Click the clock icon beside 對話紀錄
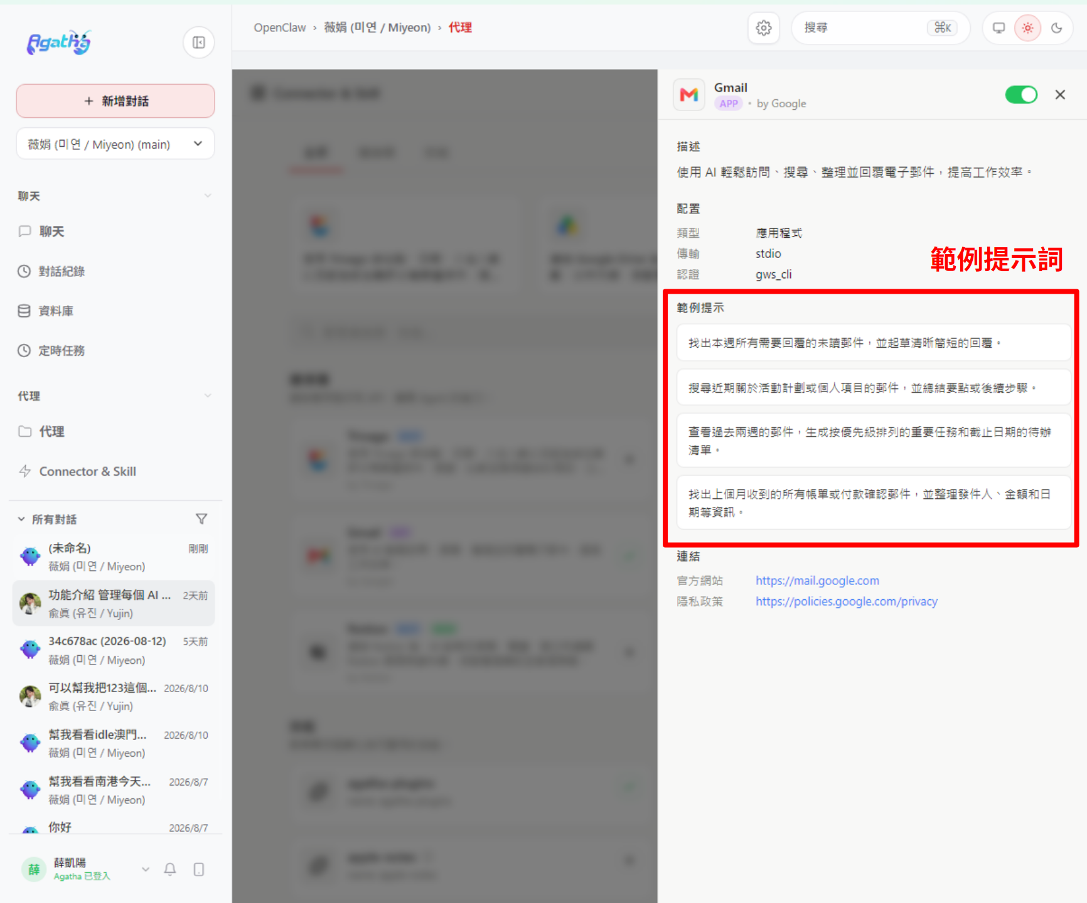 pyautogui.click(x=24, y=271)
